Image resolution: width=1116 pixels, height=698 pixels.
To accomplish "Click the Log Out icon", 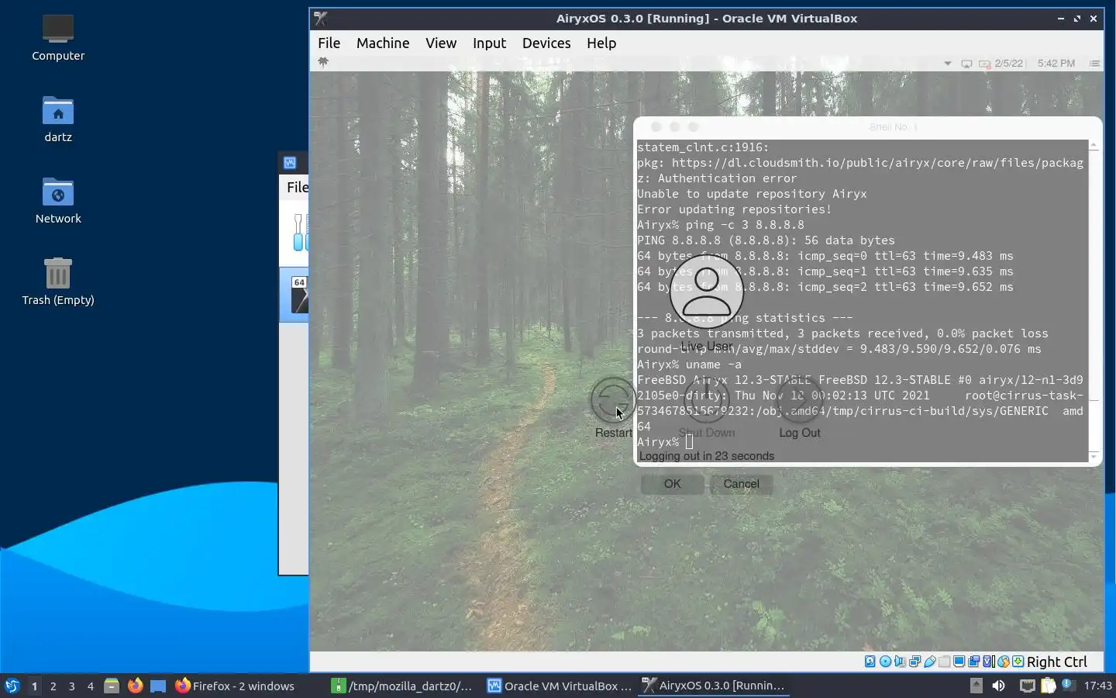I will click(x=799, y=400).
